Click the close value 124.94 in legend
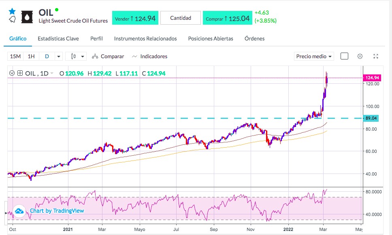Screen dimensions: 392x235 point(156,74)
